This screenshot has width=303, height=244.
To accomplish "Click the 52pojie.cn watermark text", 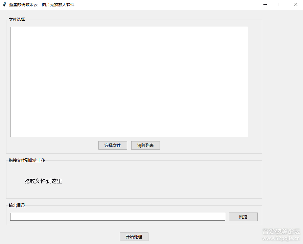I will (281, 238).
